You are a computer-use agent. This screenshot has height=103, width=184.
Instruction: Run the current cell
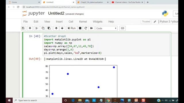point(72,28)
